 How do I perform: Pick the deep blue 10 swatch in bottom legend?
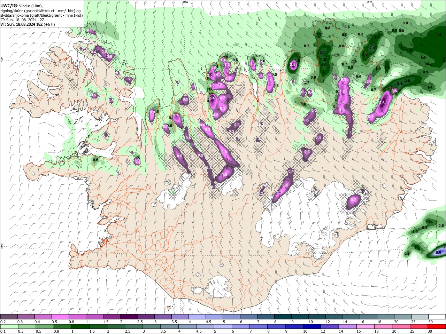tap(312, 327)
